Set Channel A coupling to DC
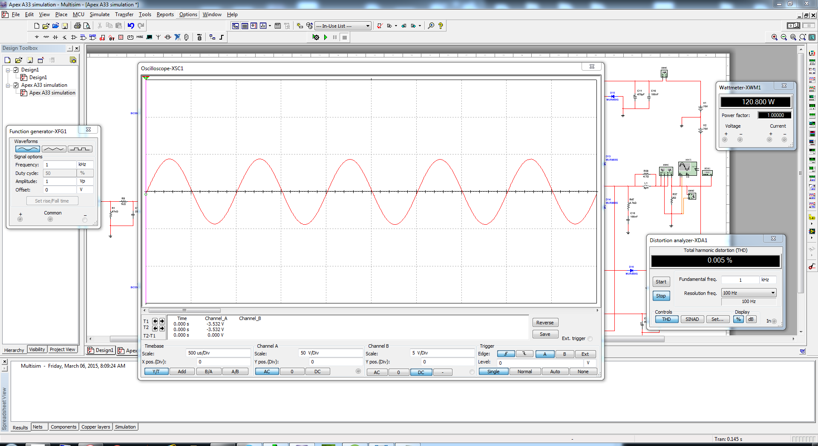The image size is (818, 446). point(317,372)
